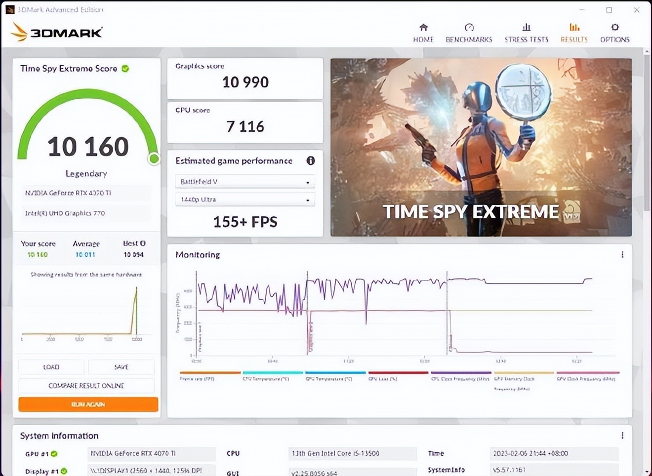Screen dimensions: 652x476
Task: Toggle CPU Clock Frequency legend in Monitoring
Action: (x=461, y=376)
